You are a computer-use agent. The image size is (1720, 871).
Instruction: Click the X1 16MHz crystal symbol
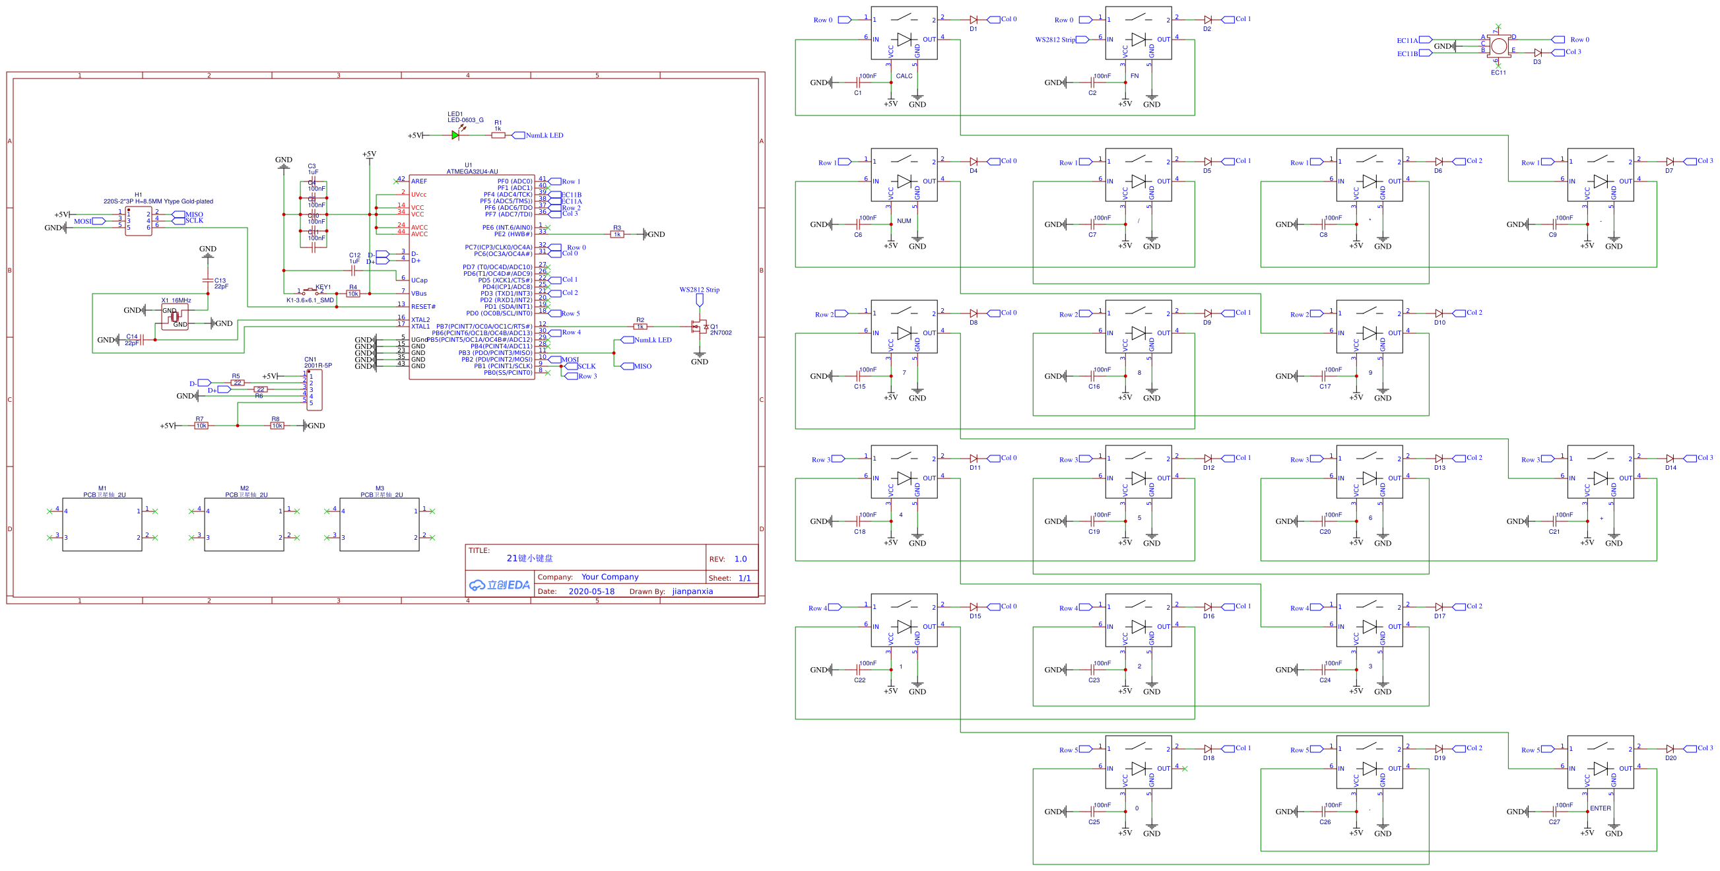[175, 316]
